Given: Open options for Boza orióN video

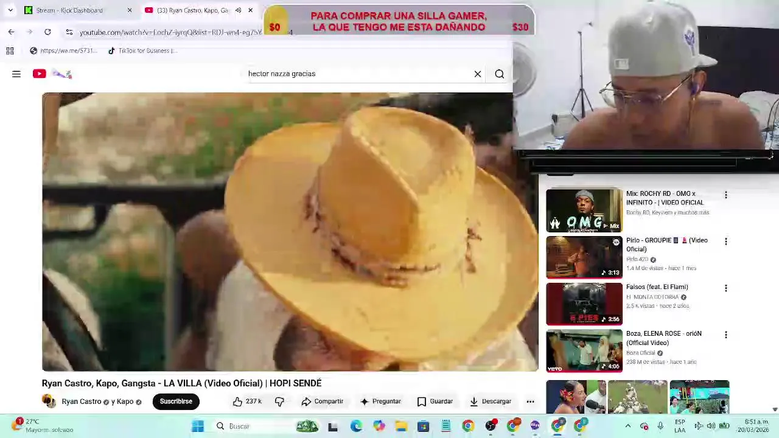Looking at the screenshot, I should 725,335.
